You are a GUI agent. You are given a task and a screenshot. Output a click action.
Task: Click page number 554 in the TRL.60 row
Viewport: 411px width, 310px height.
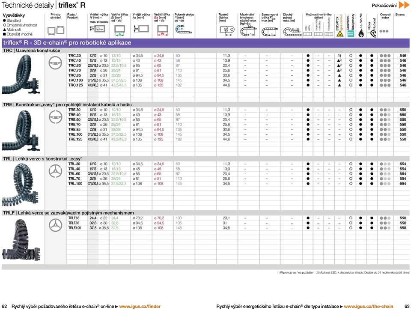[403, 174]
